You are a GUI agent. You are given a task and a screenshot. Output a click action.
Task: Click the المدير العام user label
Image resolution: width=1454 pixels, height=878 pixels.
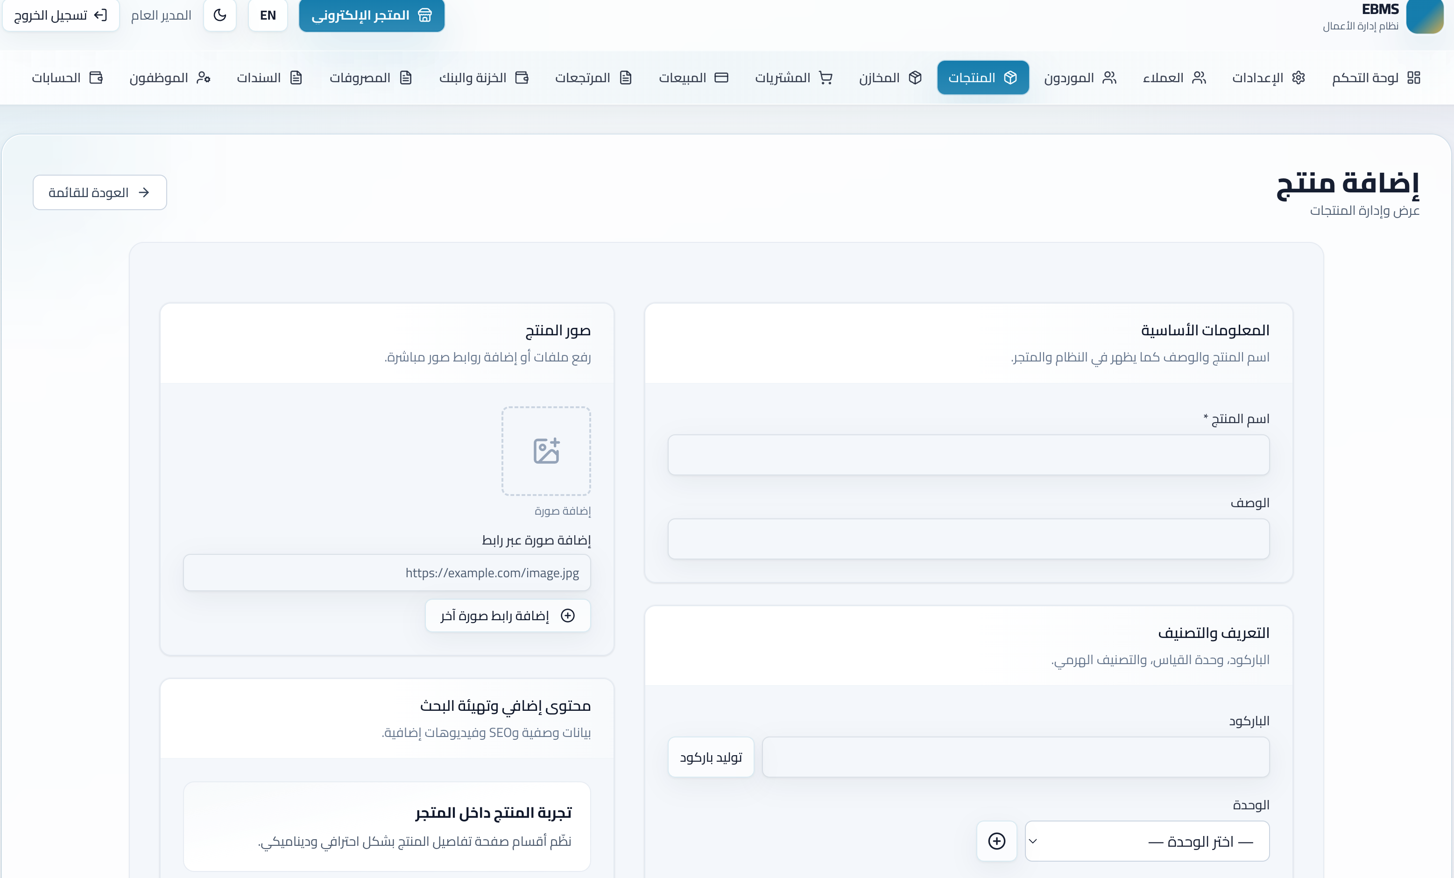coord(161,15)
